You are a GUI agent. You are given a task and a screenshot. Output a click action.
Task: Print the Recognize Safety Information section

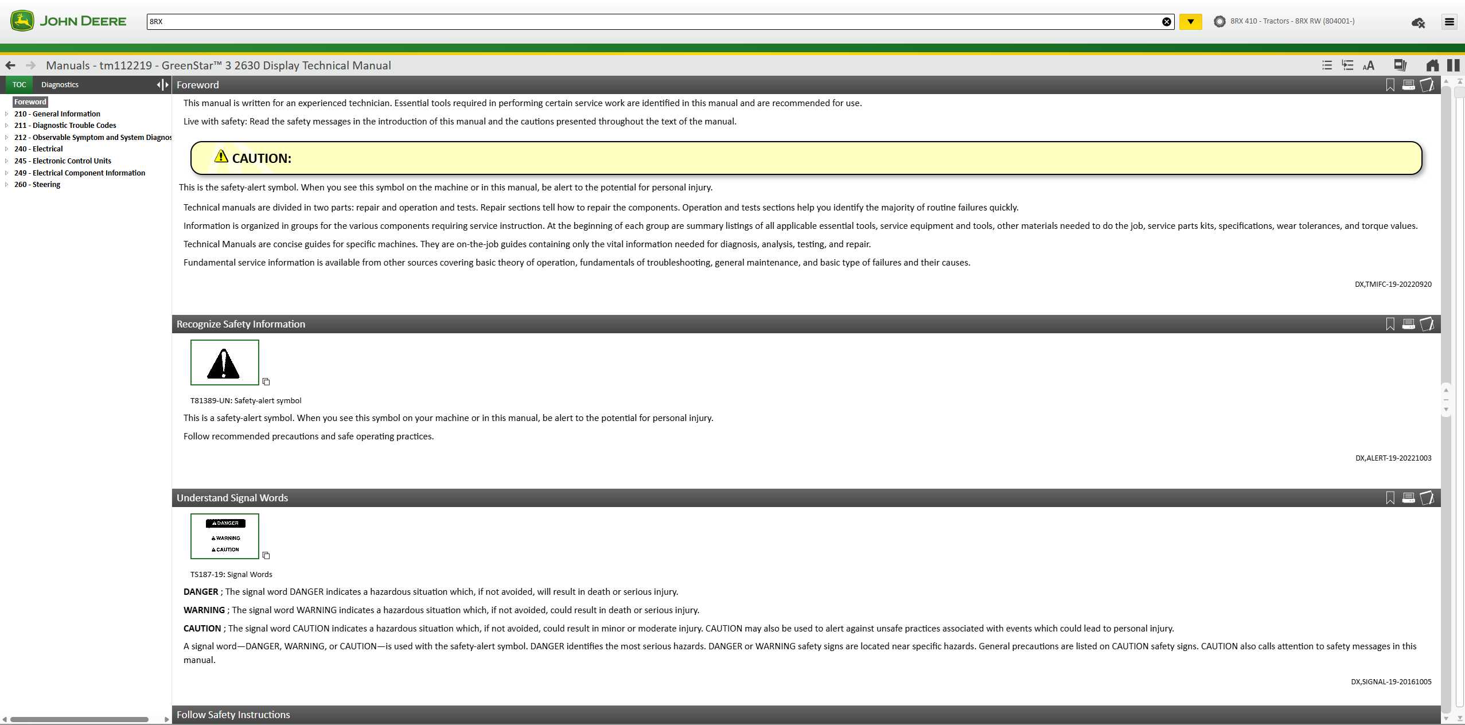[1408, 324]
